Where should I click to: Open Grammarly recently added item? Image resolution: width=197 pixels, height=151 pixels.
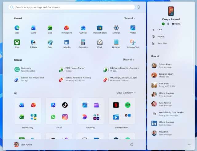click(x=25, y=70)
